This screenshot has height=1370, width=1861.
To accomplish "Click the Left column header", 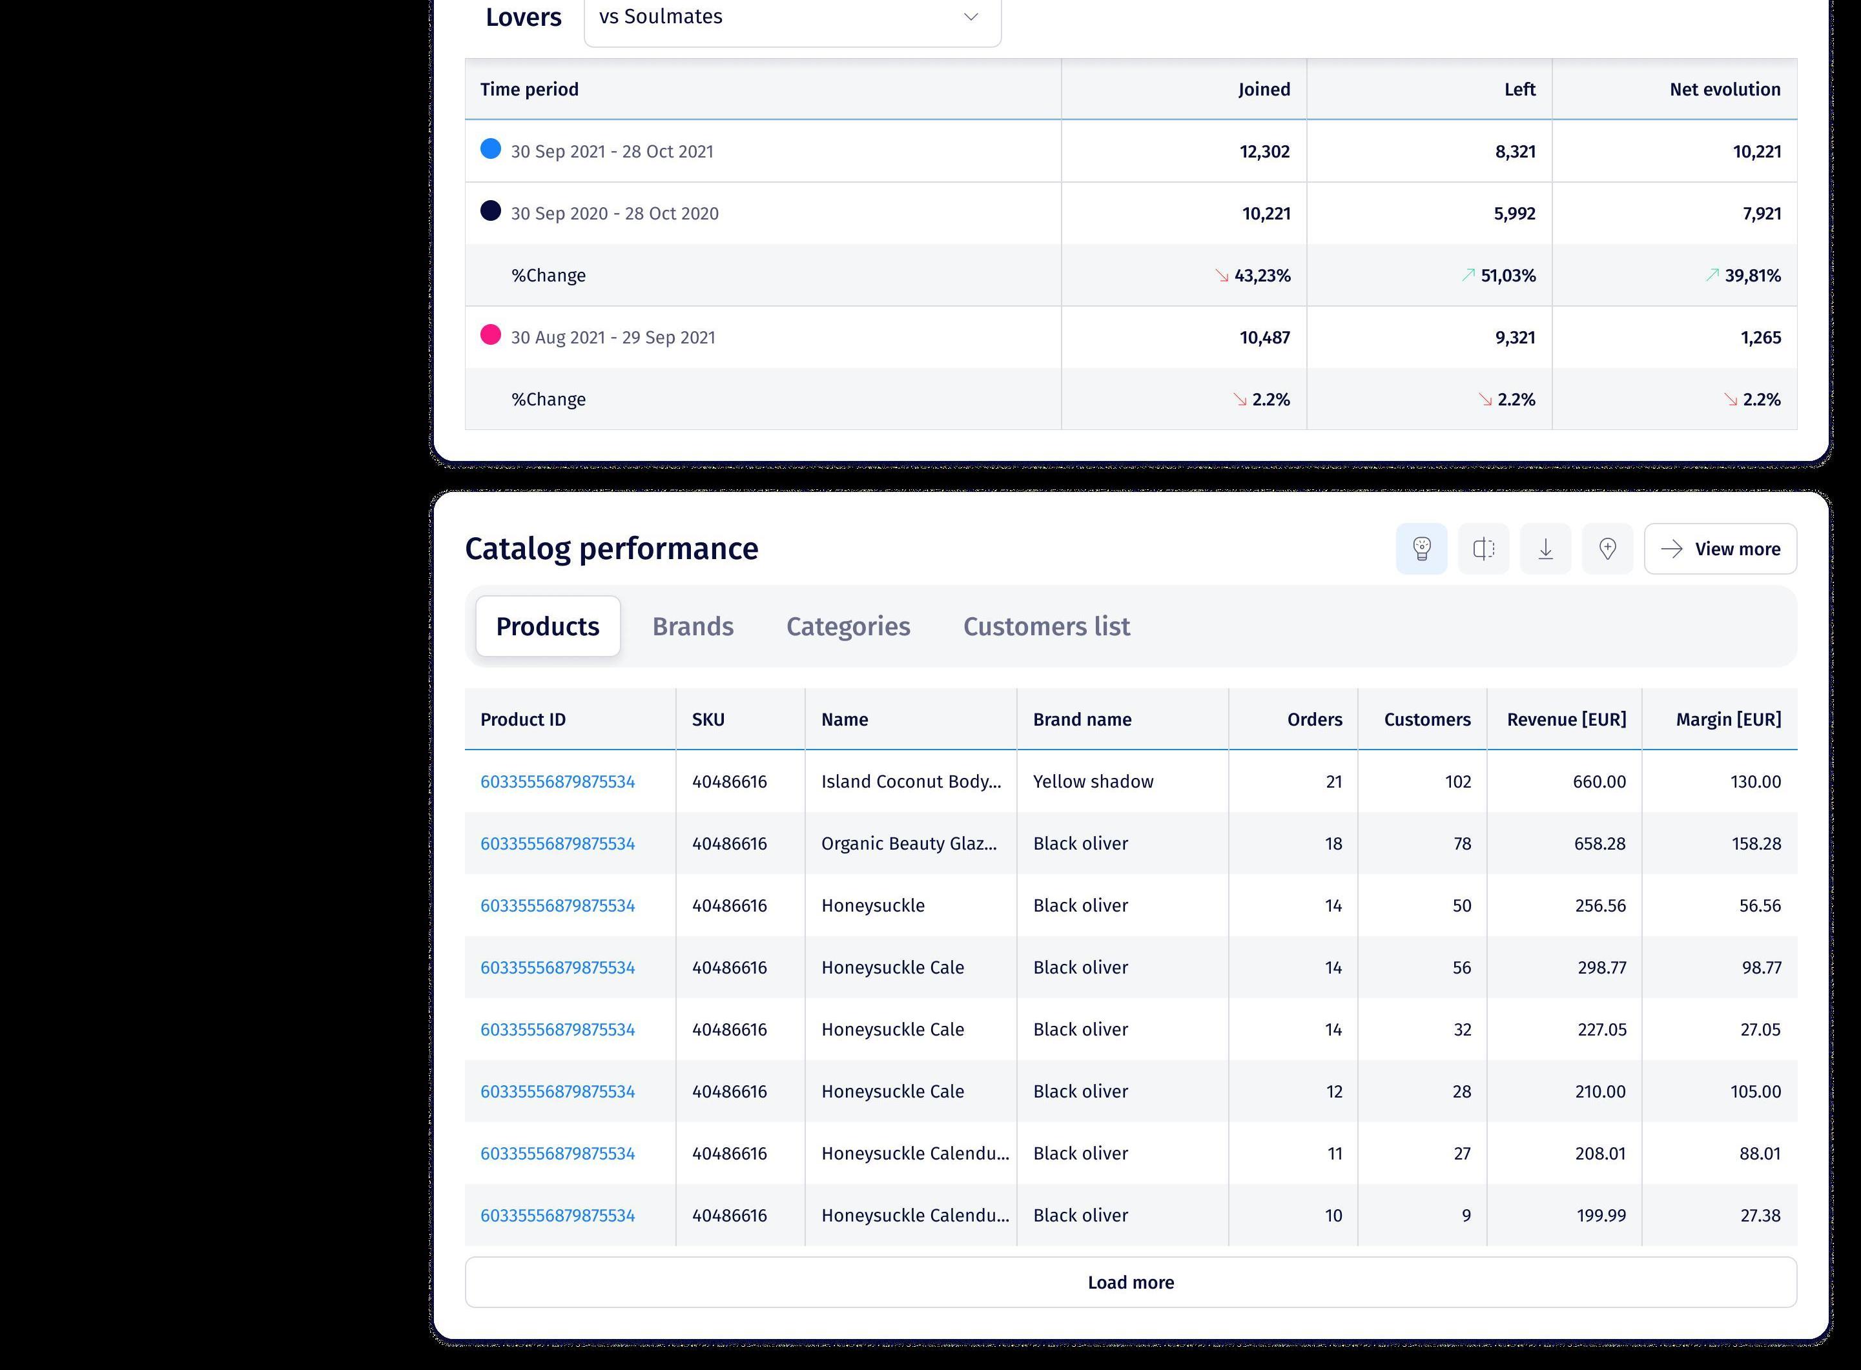I will (x=1430, y=90).
